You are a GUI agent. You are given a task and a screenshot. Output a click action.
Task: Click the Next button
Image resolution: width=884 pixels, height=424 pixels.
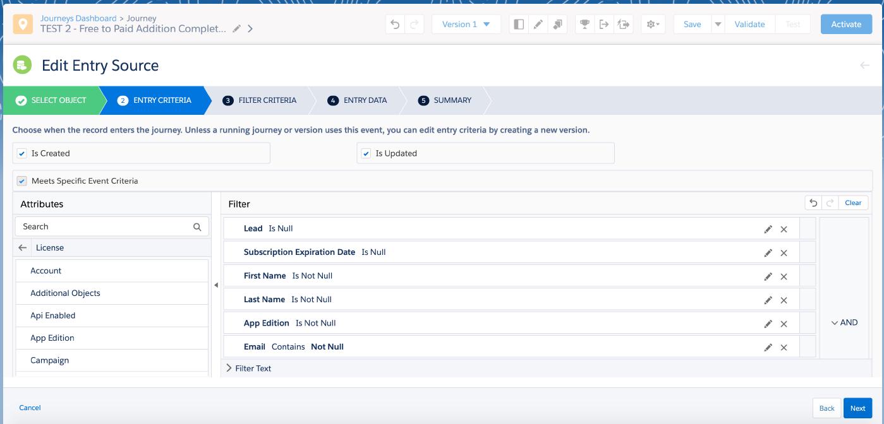857,408
